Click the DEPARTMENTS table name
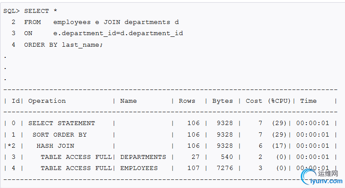Screen dimensions: 345x188 click(143, 157)
